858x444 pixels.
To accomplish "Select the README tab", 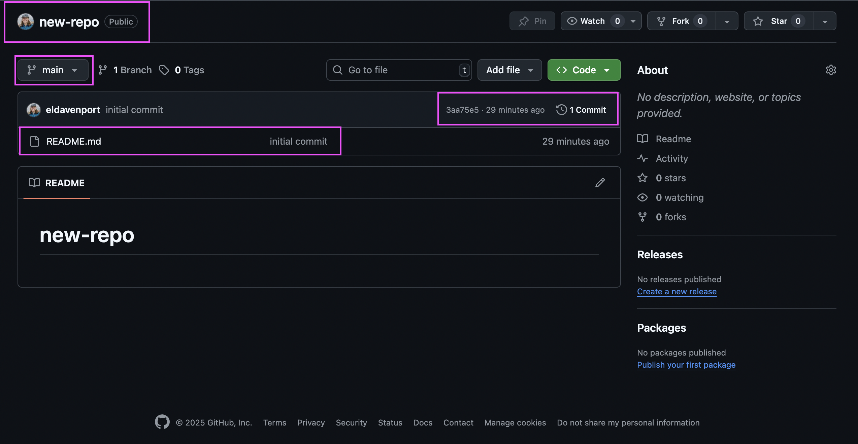I will 57,183.
